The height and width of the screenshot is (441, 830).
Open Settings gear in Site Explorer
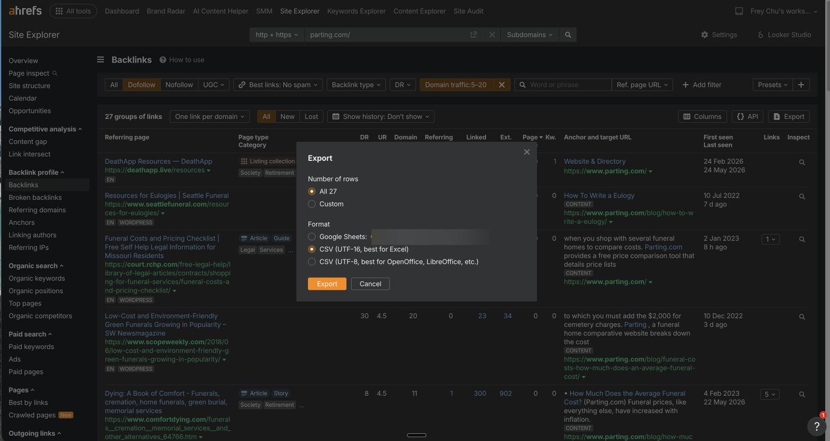(719, 35)
